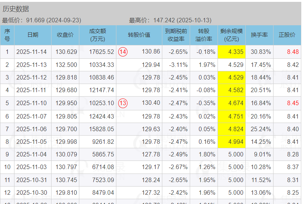305x204 pixels.
Task: Sort by 收盘价 column header
Action: pyautogui.click(x=65, y=35)
